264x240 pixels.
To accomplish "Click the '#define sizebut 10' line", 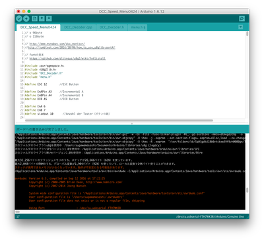I will [67, 114].
